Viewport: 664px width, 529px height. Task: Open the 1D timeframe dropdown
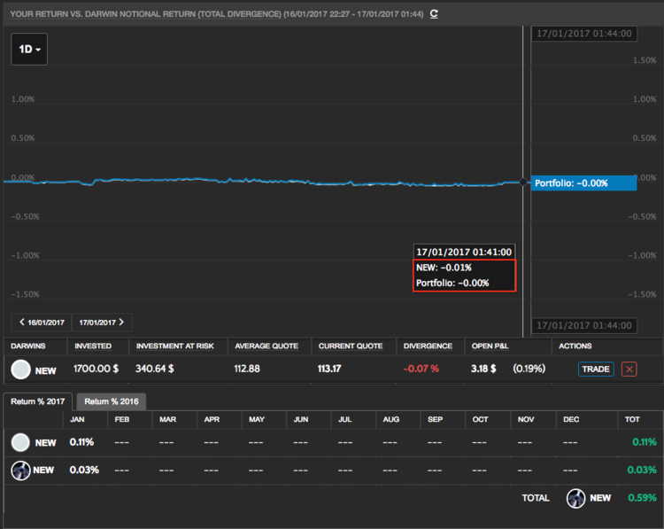point(28,50)
